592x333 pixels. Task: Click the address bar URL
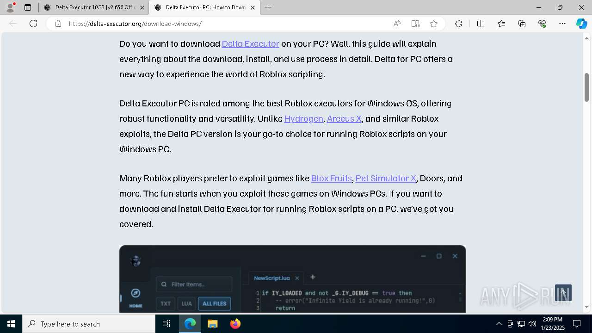[135, 24]
